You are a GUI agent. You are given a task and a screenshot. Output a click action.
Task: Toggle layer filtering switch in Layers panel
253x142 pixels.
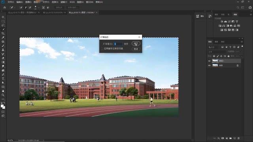242,47
